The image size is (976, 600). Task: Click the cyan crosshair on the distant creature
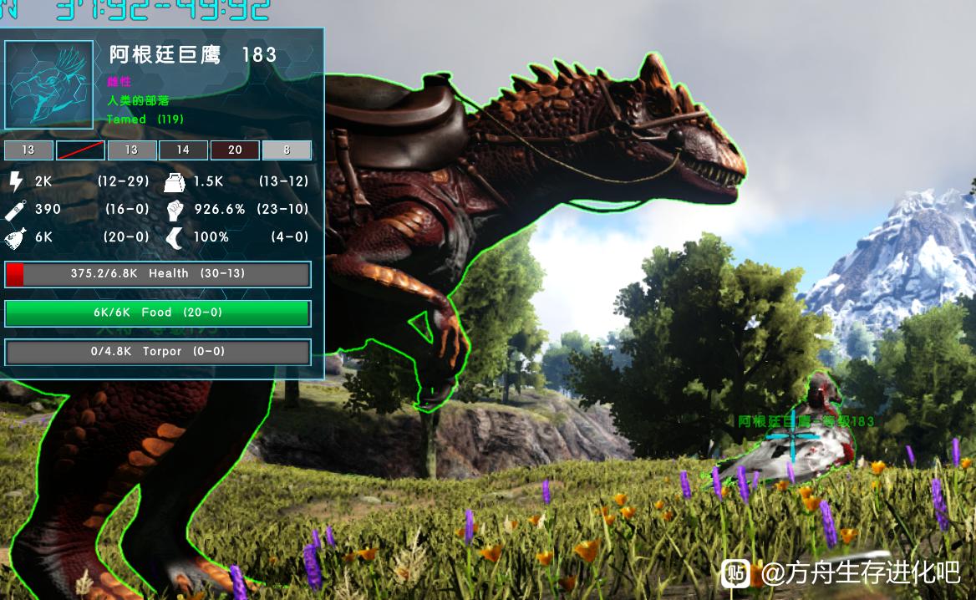(792, 437)
